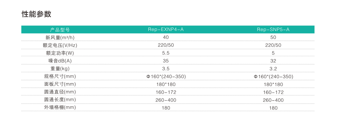
Task: Select the 产品型号 header cell
Action: [60, 30]
